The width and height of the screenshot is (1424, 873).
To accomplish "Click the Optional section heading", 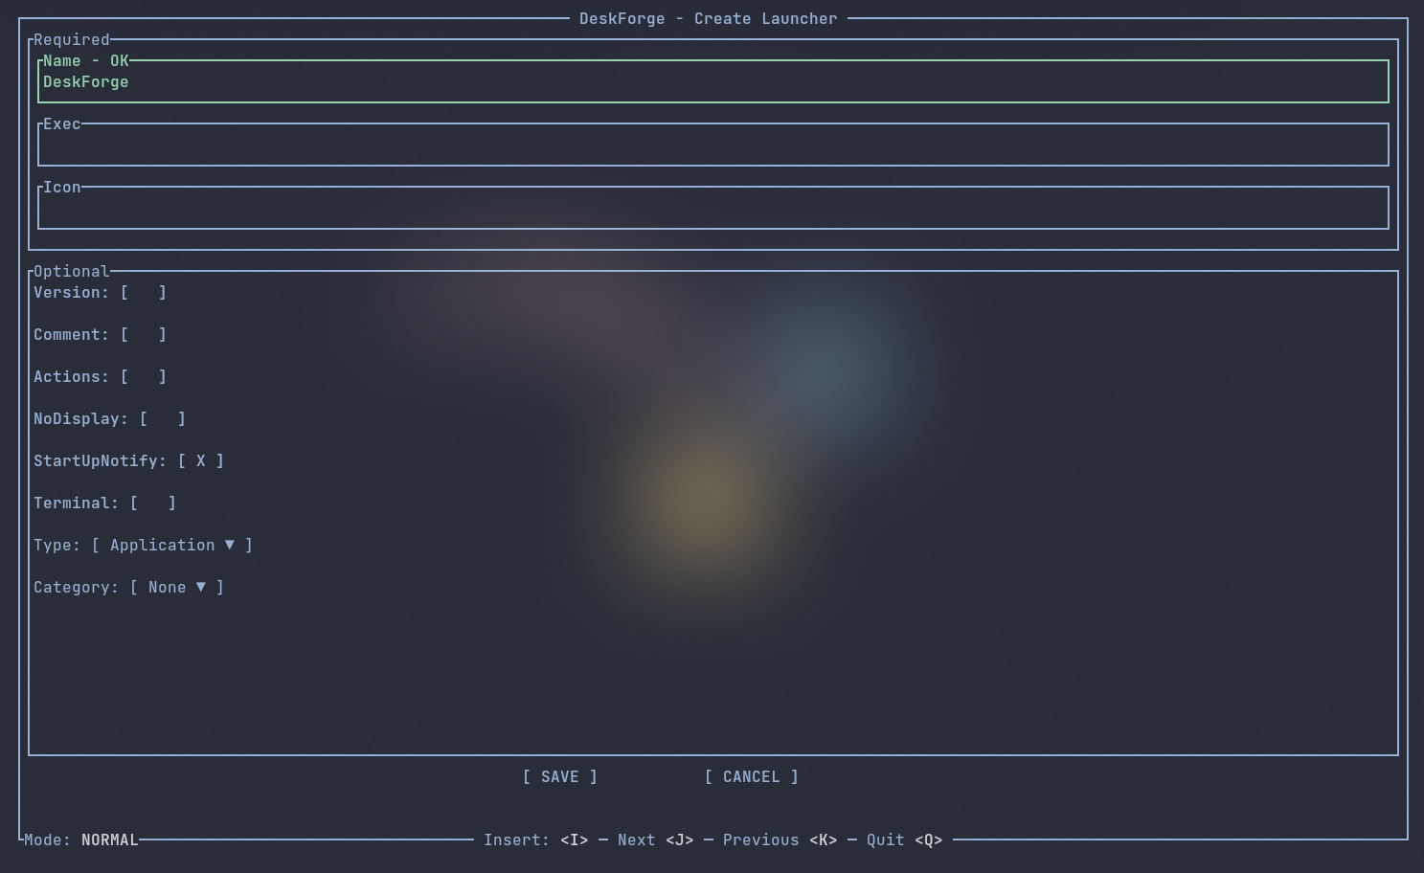I will [72, 272].
